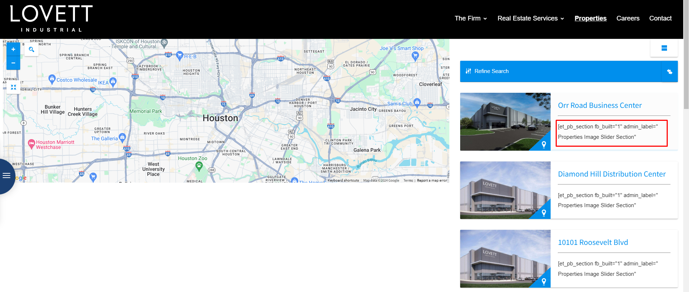Show Diamond Hill Distribution Center map pin
689x292 pixels.
544,213
